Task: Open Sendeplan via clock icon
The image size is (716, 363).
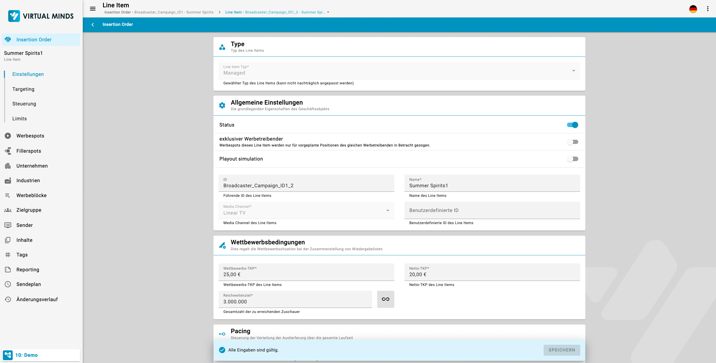Action: tap(8, 284)
